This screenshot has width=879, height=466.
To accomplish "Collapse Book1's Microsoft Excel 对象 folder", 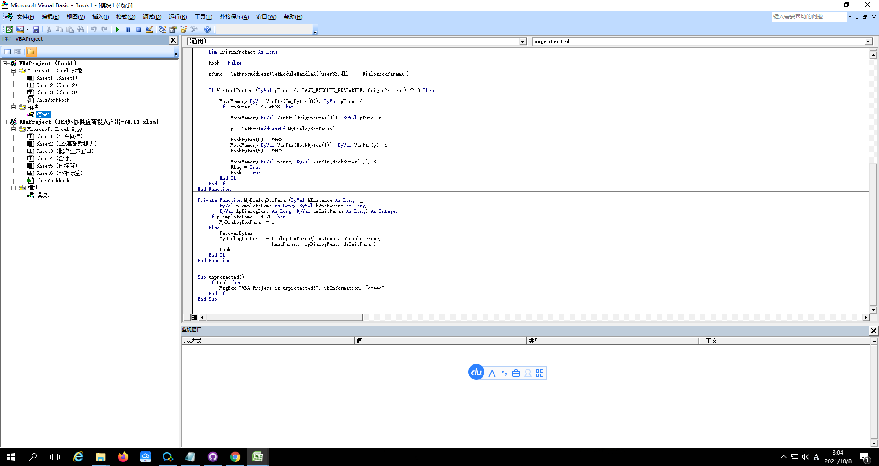I will pos(14,70).
